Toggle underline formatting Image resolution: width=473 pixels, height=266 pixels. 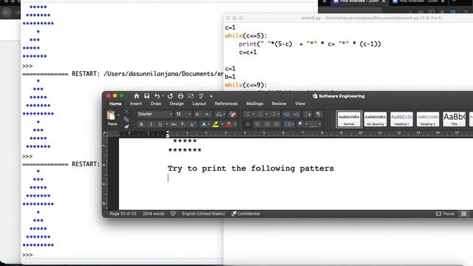pyautogui.click(x=160, y=124)
